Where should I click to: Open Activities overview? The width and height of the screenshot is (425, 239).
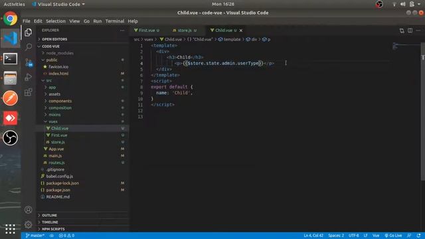(14, 4)
